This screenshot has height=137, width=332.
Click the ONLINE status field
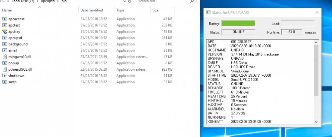coord(238,32)
